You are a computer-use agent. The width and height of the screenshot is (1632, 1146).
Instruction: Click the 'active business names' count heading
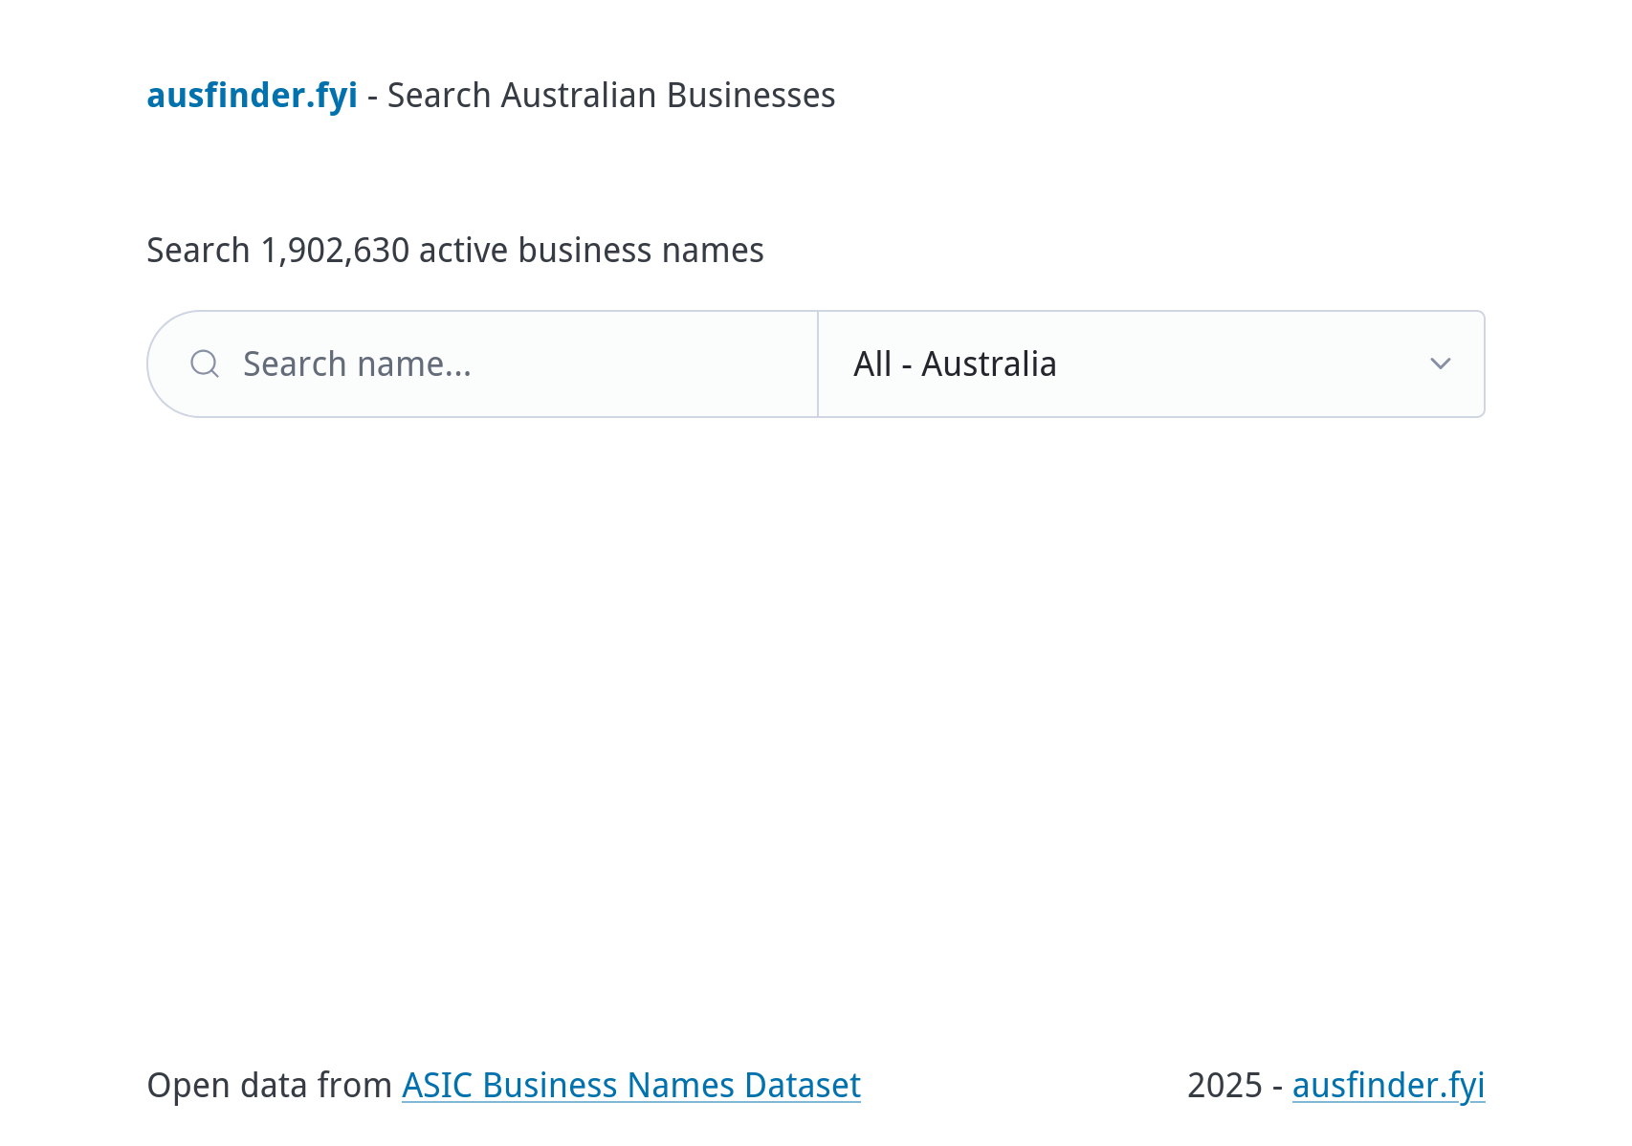pos(590,251)
